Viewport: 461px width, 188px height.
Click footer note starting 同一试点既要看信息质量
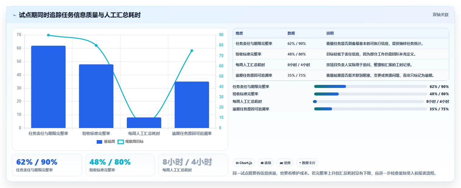click(x=335, y=173)
